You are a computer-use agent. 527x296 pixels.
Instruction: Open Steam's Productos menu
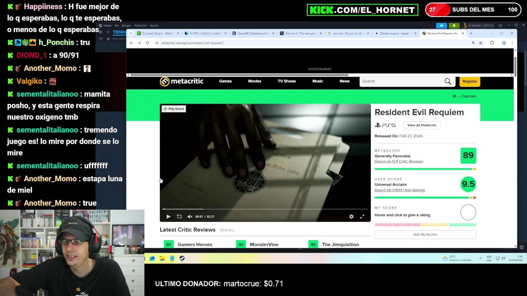[140, 25]
